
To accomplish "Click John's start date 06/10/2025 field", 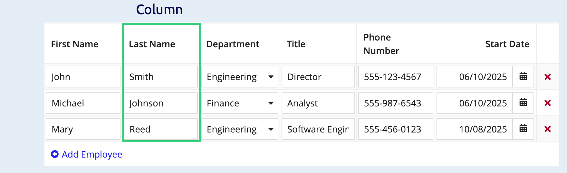I will (475, 77).
